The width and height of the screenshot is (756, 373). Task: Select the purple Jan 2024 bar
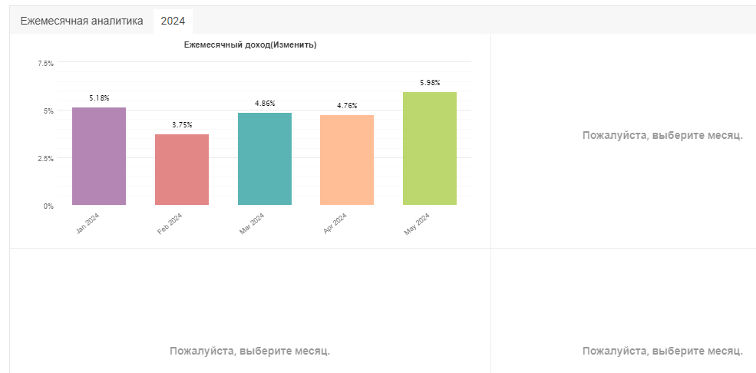(x=99, y=156)
